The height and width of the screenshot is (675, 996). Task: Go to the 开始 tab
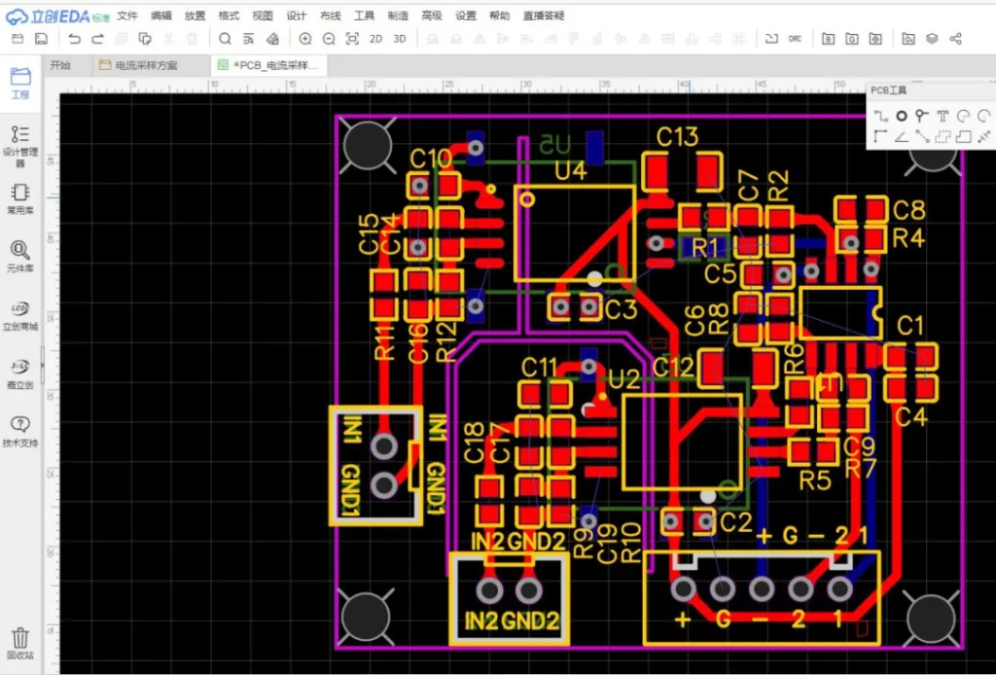(x=60, y=66)
